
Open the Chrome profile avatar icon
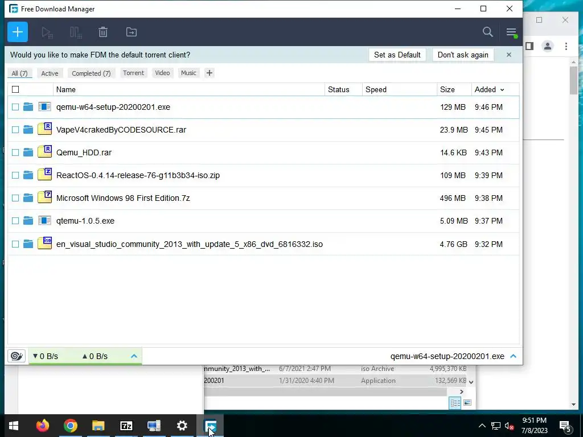tap(548, 46)
